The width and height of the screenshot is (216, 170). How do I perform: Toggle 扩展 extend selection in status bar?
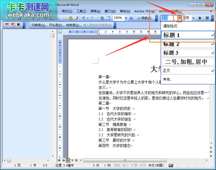pos(134,166)
